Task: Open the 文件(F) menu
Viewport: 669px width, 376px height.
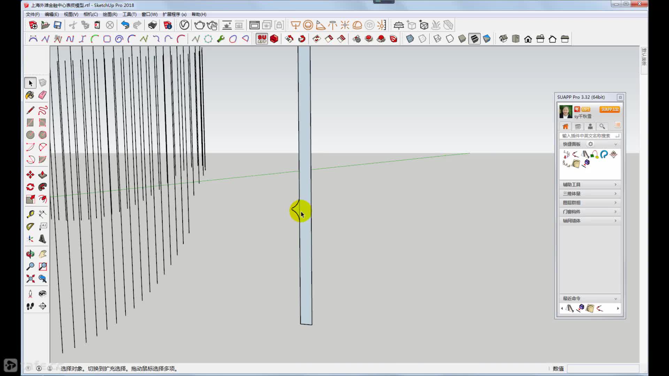Action: point(32,14)
